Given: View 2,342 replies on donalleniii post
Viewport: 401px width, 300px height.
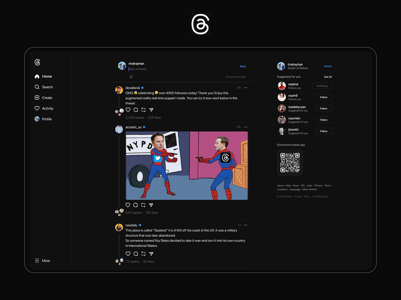Looking at the screenshot, I should pyautogui.click(x=135, y=118).
